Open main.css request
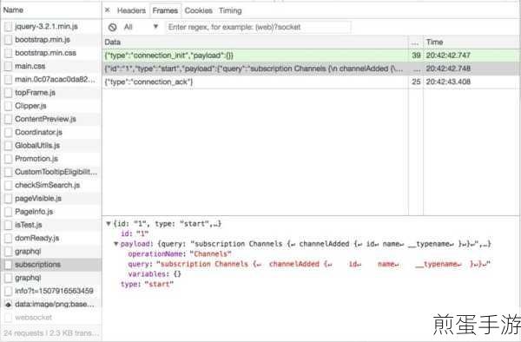This screenshot has width=521, height=342. [x=51, y=67]
